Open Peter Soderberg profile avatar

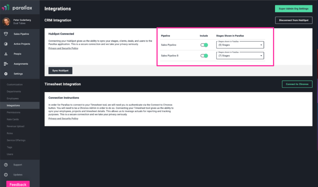pyautogui.click(x=6, y=22)
